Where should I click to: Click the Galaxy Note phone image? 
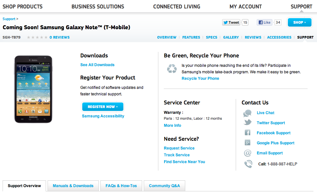[33, 89]
